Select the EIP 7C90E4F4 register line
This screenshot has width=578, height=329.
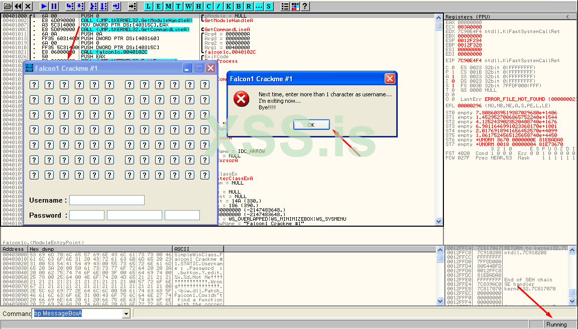pos(503,61)
